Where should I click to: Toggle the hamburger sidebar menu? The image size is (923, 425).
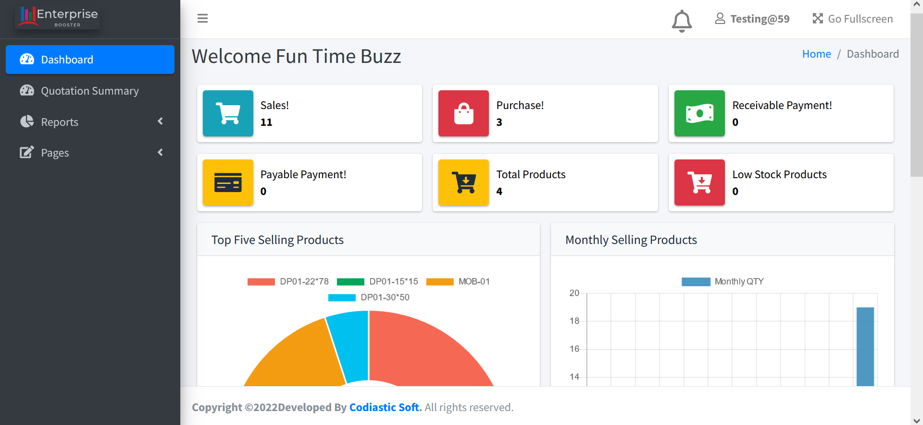click(x=202, y=18)
